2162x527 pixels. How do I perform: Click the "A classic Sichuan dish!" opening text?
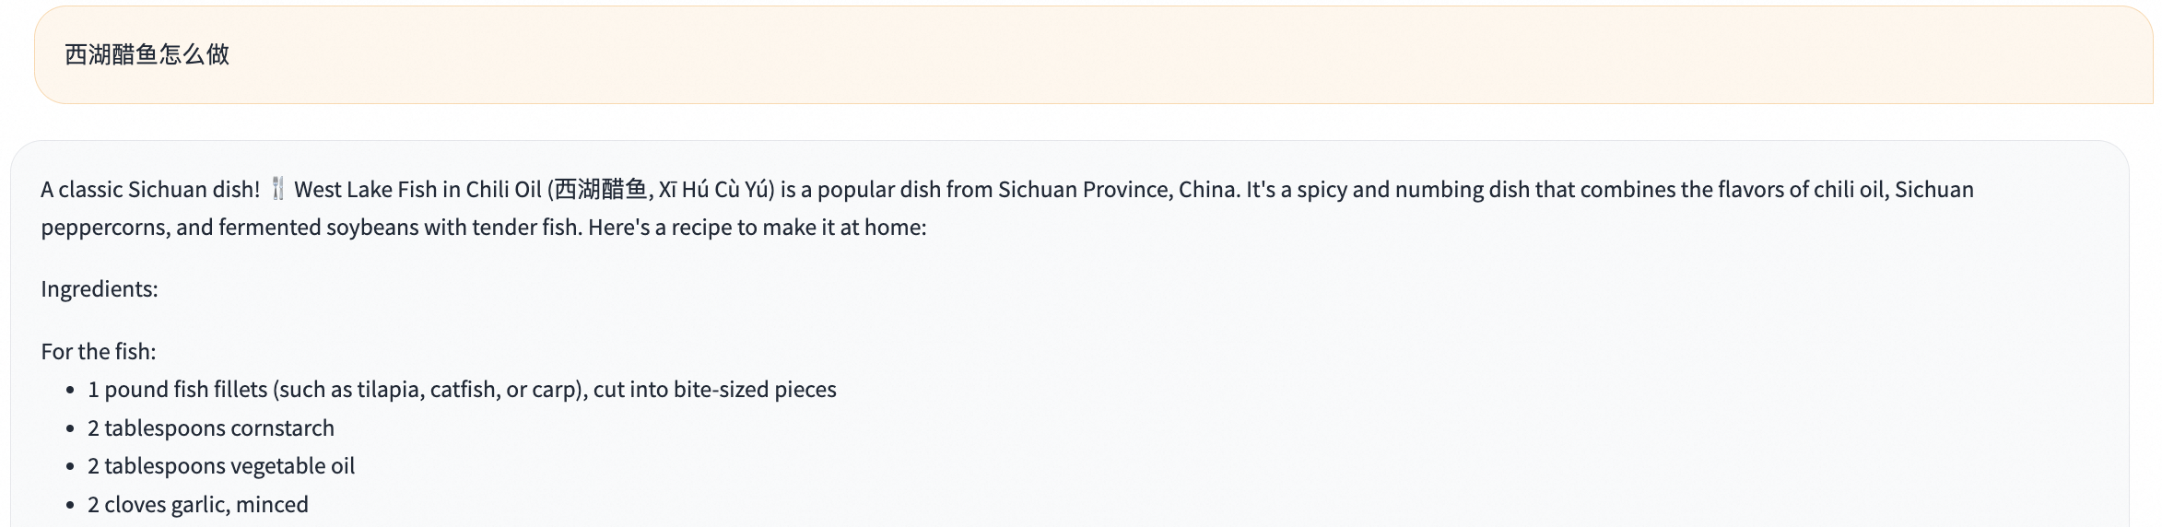150,190
